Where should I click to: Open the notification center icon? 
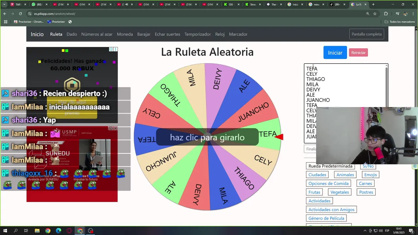point(411,231)
